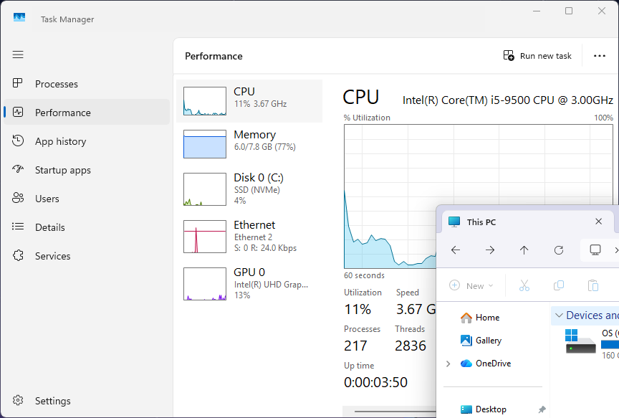Click the Processes grid icon in sidebar
The width and height of the screenshot is (619, 418).
(18, 83)
